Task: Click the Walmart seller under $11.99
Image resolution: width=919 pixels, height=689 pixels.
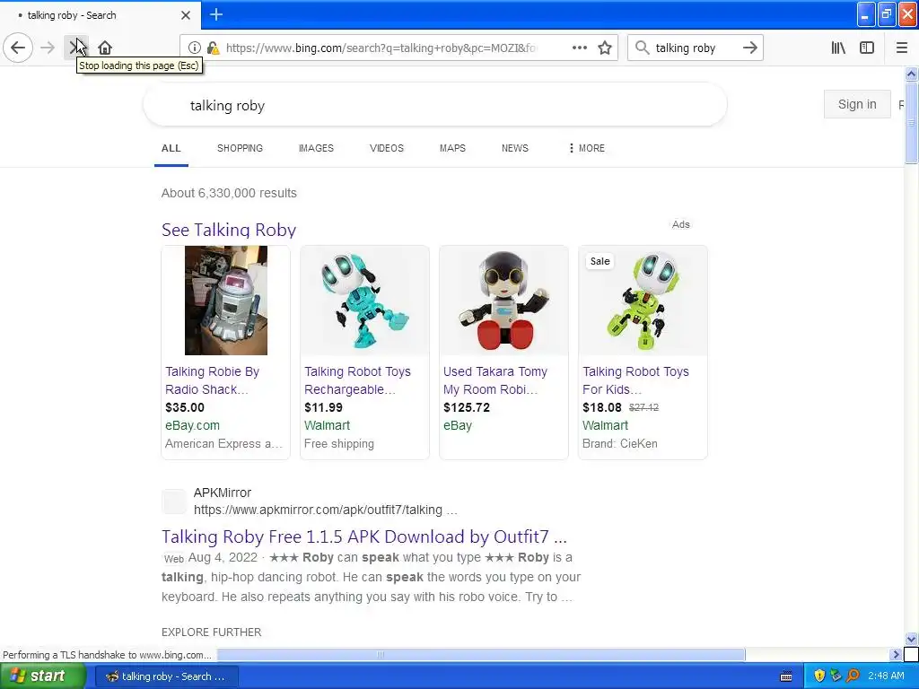Action: pos(327,425)
